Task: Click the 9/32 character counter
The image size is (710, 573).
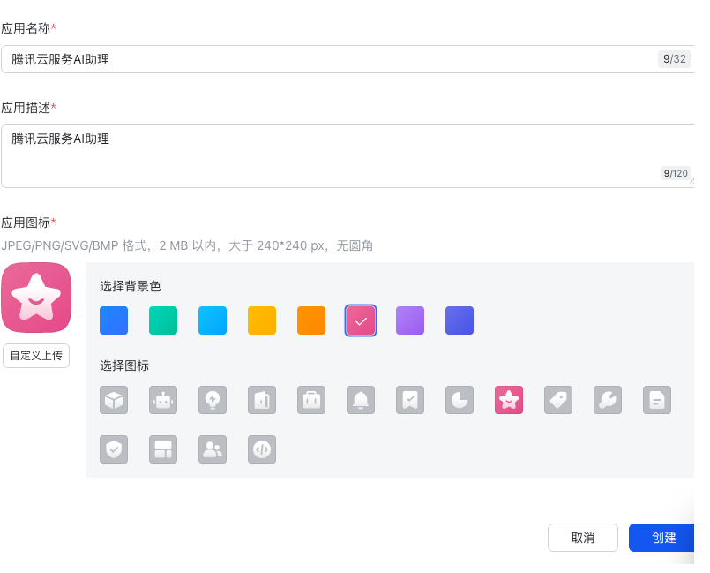Action: [674, 59]
